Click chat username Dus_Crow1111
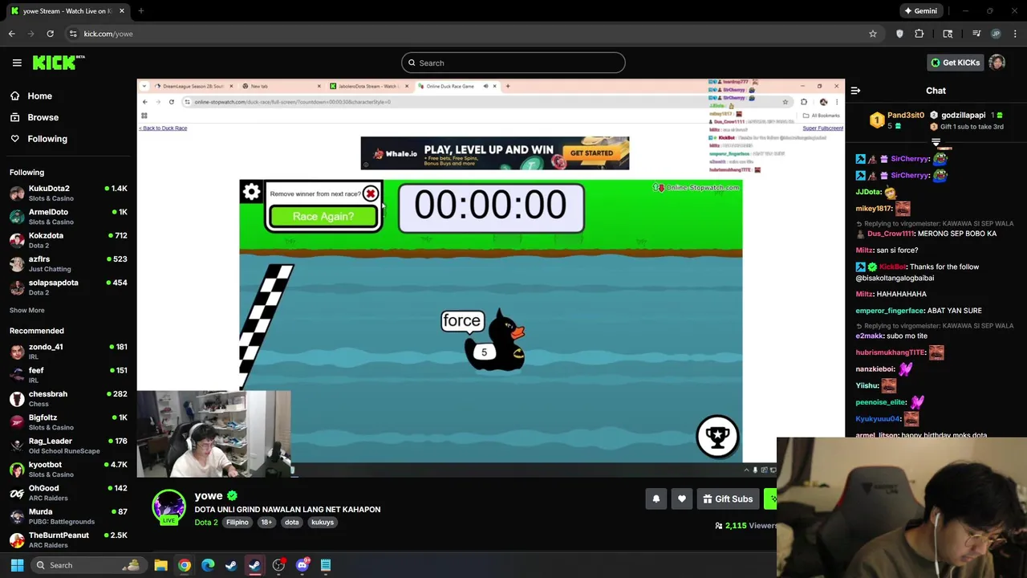1027x578 pixels. 891,234
